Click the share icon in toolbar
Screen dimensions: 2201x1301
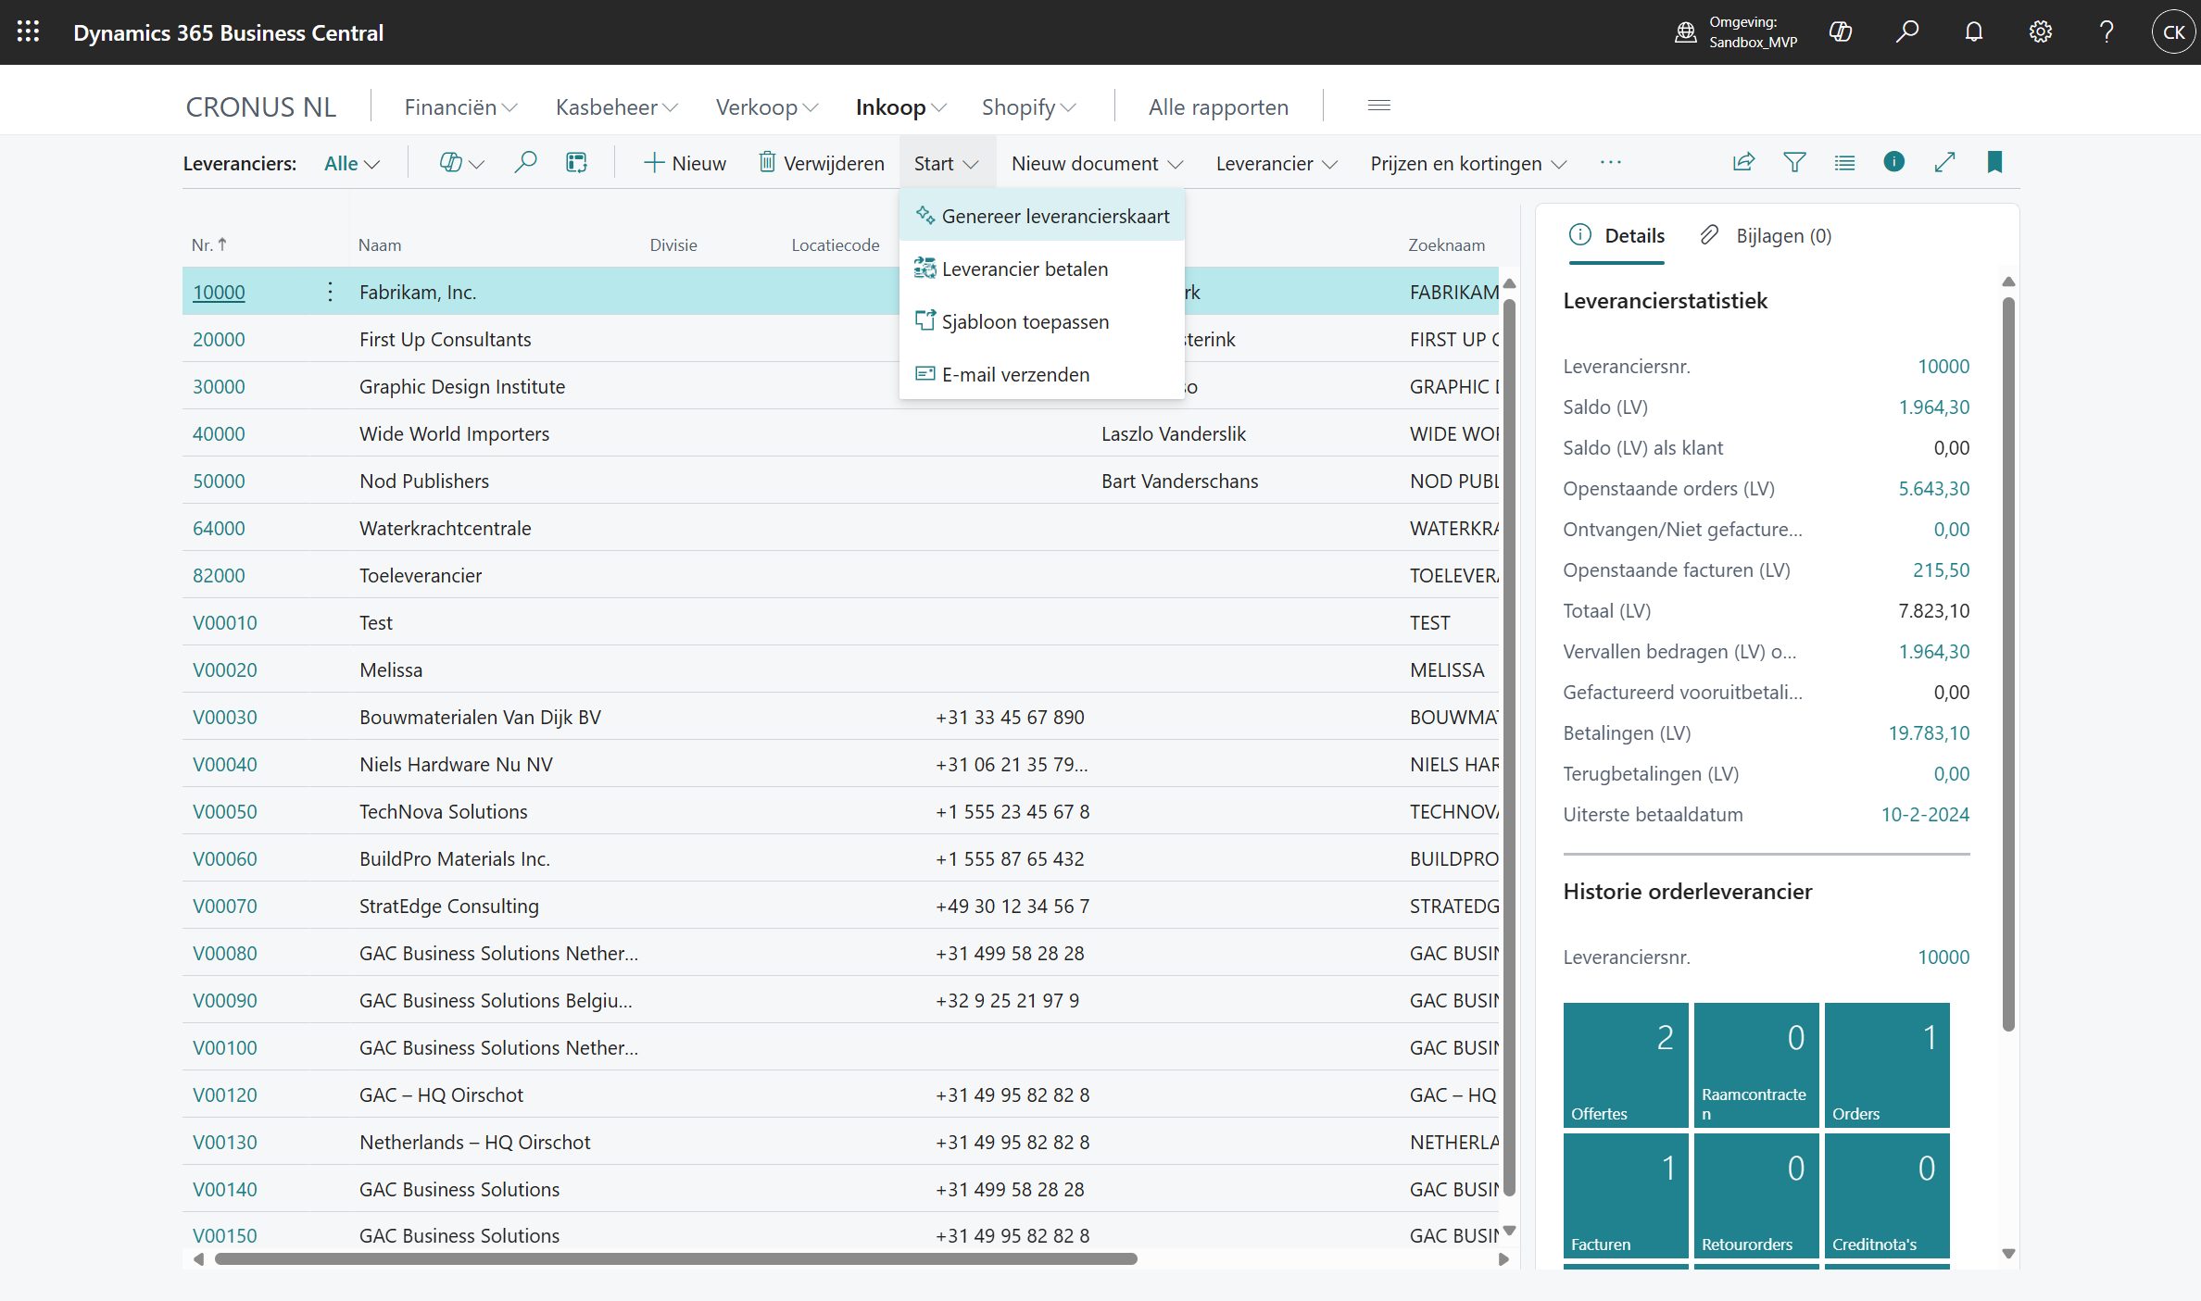click(x=1743, y=162)
